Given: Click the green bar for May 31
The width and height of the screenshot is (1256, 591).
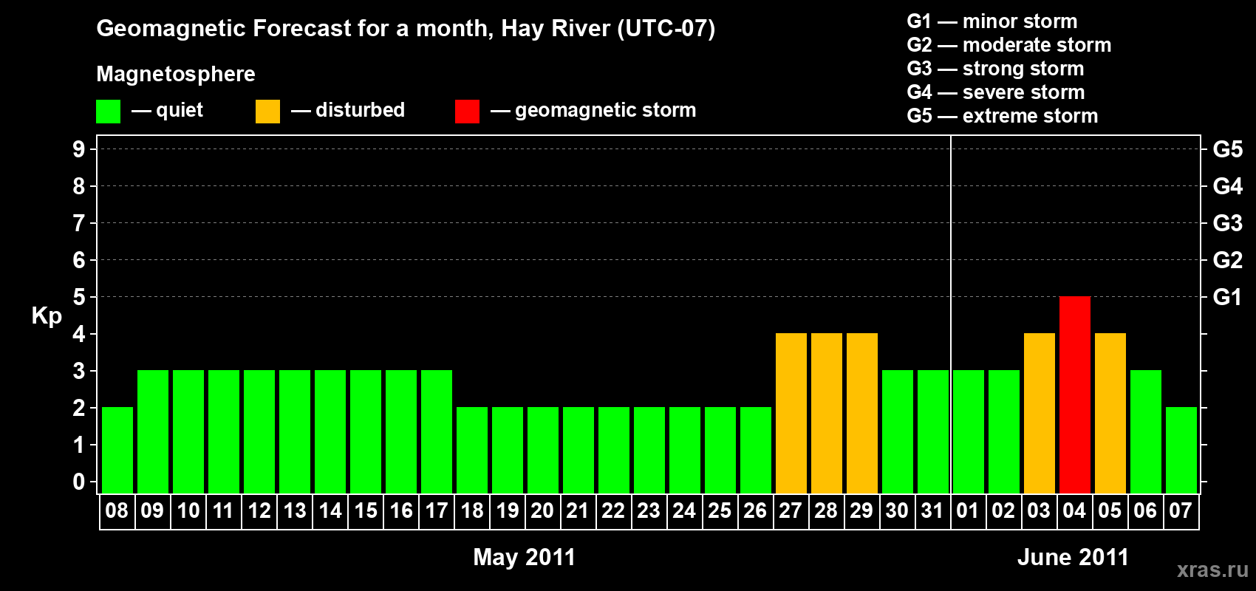Looking at the screenshot, I should pyautogui.click(x=932, y=431).
